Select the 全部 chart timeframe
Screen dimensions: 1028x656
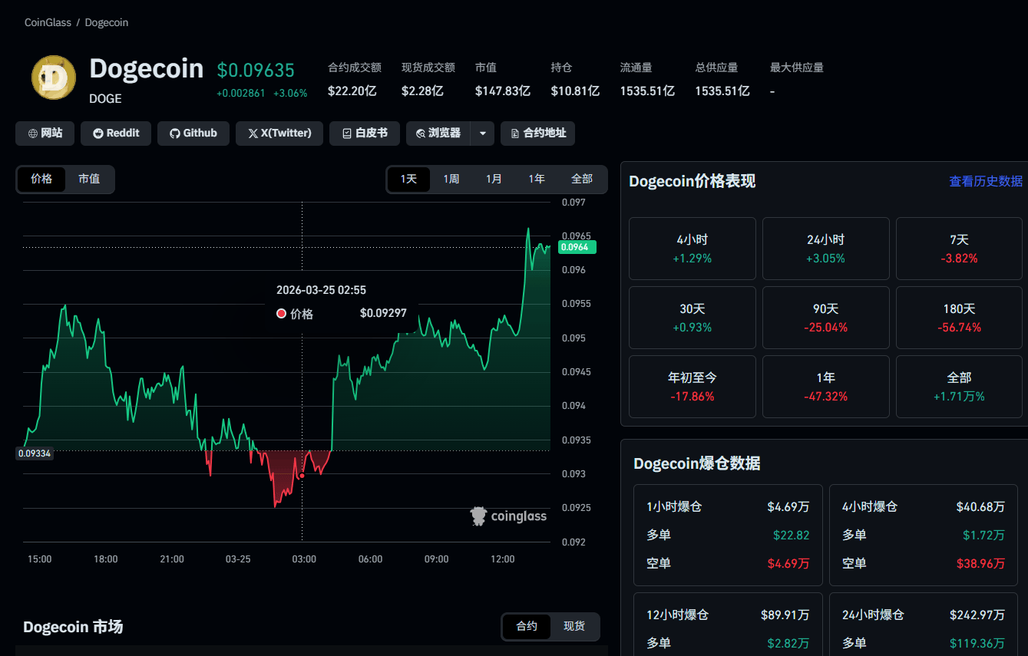pos(582,179)
